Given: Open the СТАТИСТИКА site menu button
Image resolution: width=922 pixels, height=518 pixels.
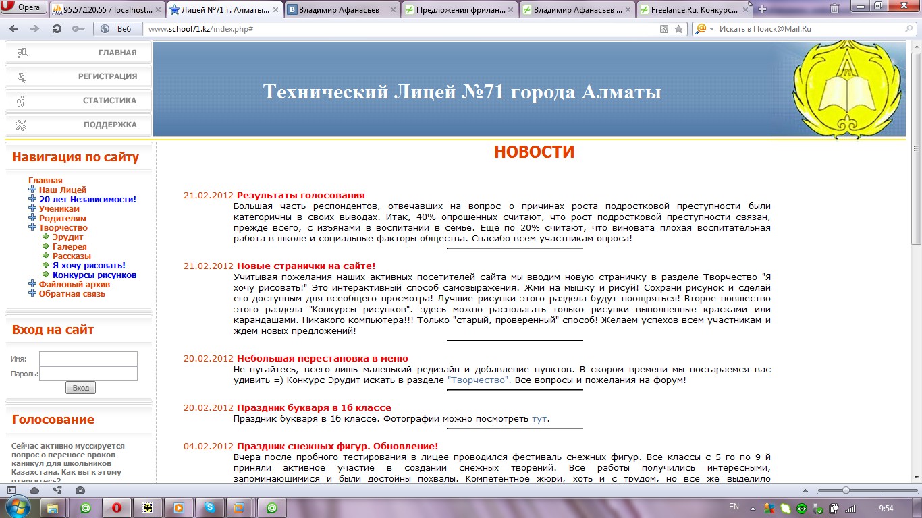Looking at the screenshot, I should [78, 100].
